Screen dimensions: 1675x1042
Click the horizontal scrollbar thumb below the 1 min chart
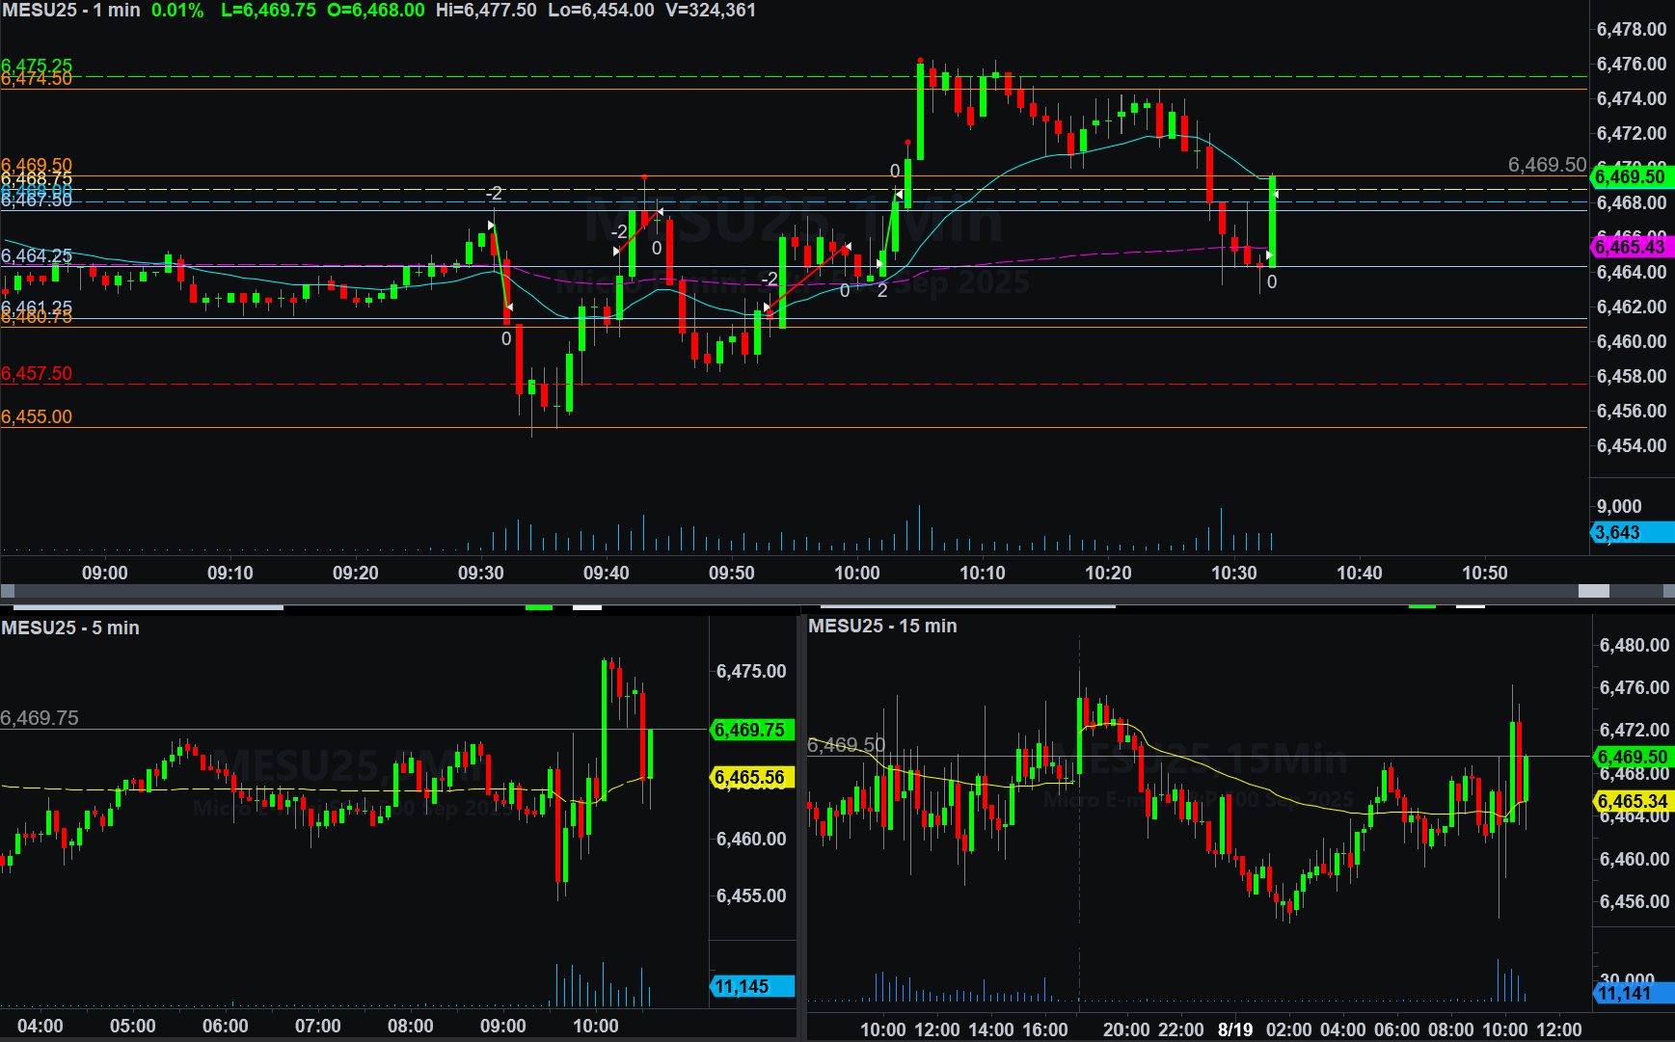(x=1593, y=591)
